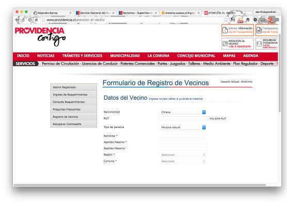This screenshot has height=202, width=287.
Task: Reload the page with the refresh icon
Action: coord(30,20)
